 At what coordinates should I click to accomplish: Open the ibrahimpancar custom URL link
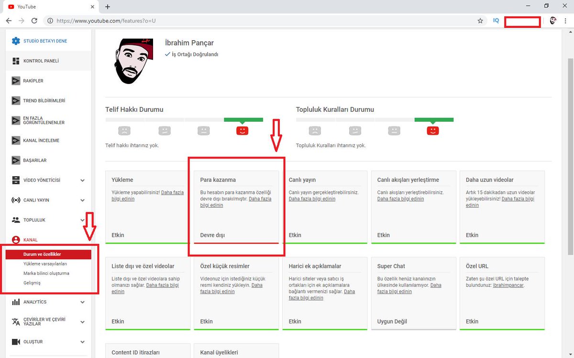[508, 285]
